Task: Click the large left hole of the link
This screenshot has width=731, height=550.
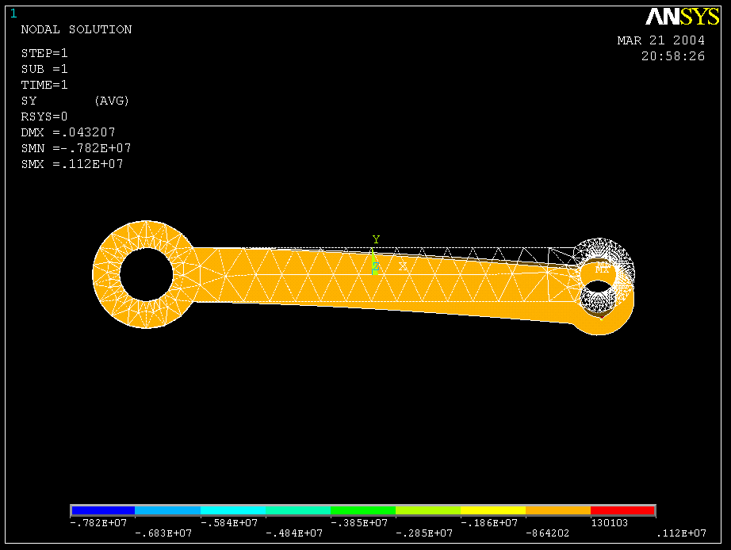Action: (147, 274)
